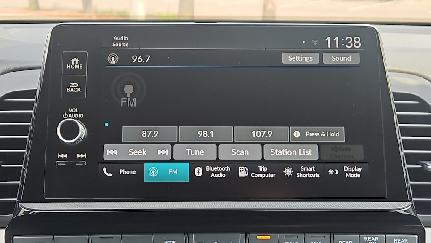Select the 96.7 frequency text
This screenshot has width=431, height=243.
(141, 59)
